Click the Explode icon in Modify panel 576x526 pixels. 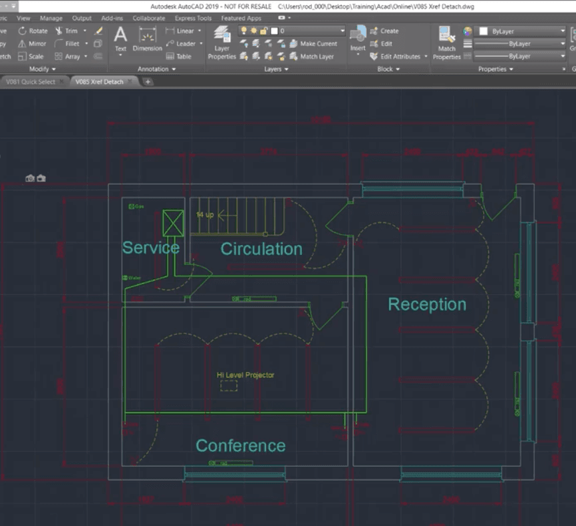click(x=98, y=44)
